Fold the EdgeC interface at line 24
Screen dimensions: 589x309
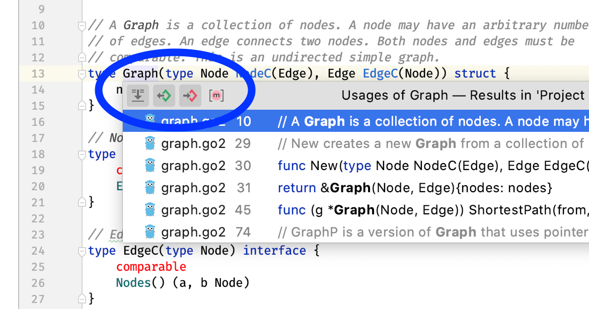82,251
